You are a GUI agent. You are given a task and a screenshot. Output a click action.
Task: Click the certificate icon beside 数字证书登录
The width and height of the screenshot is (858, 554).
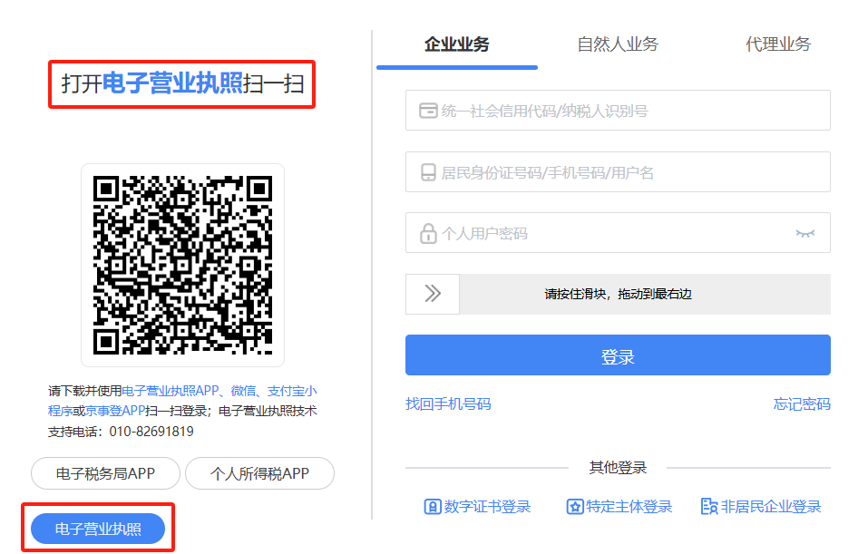point(433,507)
